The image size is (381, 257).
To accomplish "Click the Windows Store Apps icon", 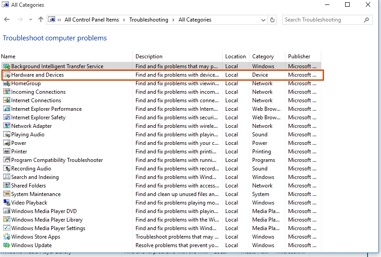I will click(7, 236).
